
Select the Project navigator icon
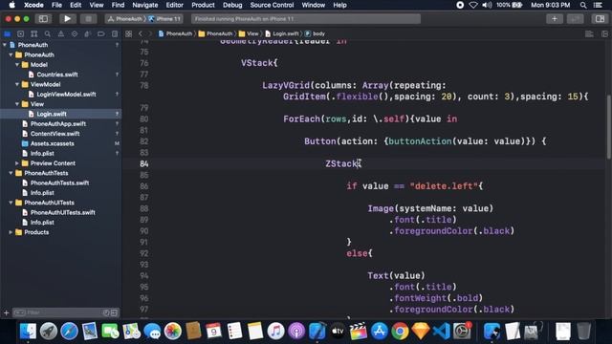tap(7, 34)
